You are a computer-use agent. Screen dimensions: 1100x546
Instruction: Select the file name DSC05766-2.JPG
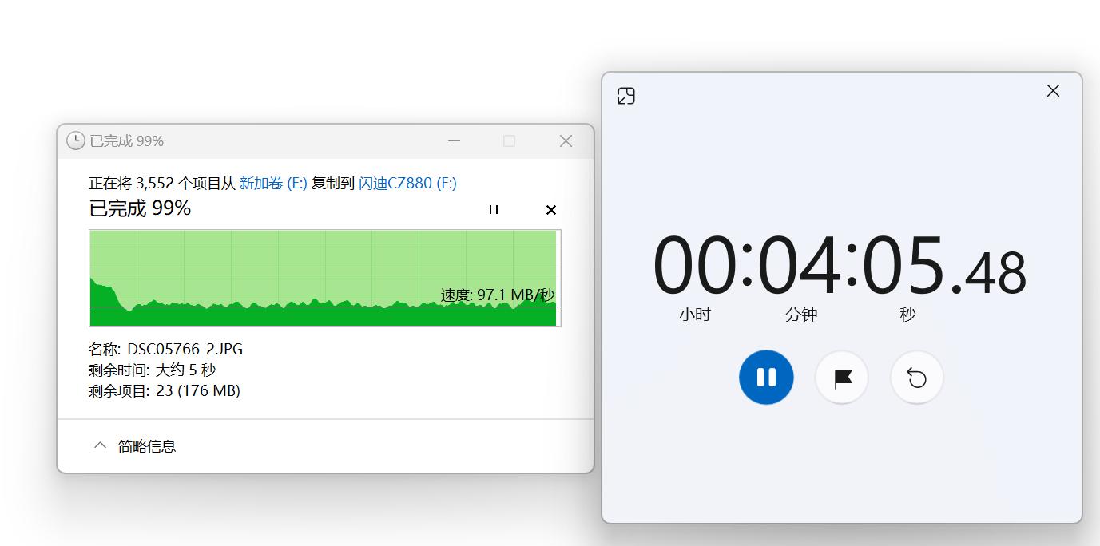pos(187,349)
